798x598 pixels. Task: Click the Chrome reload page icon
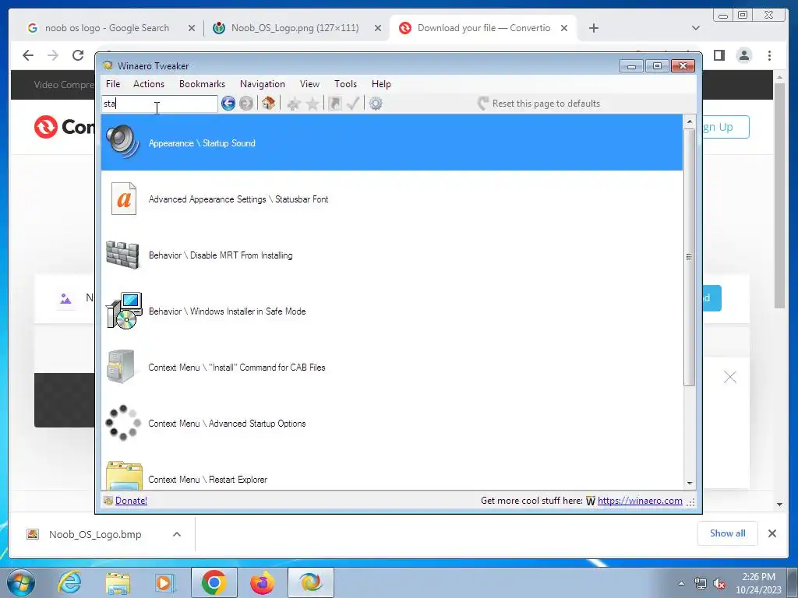(x=78, y=55)
